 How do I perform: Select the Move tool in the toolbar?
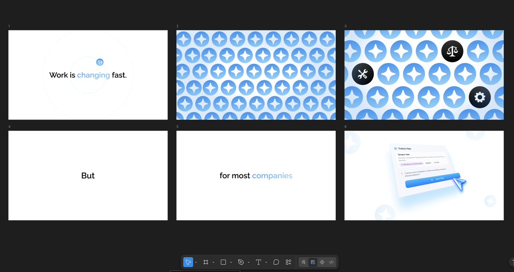(x=188, y=262)
